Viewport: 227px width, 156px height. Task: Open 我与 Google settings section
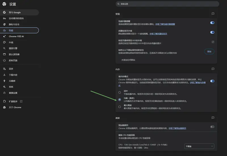click(x=19, y=13)
